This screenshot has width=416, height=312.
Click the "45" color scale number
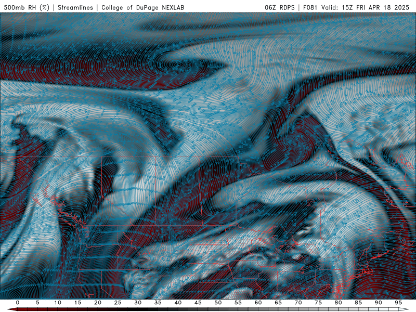198,303
